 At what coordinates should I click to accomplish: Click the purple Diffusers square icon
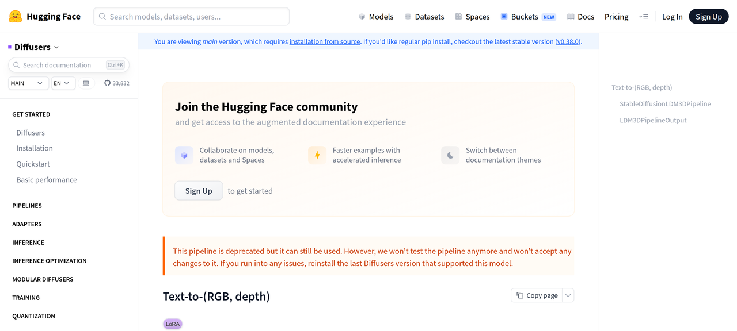point(10,47)
